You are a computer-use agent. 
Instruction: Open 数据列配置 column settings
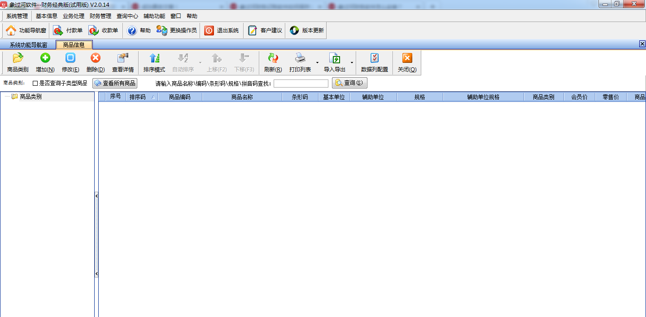[x=375, y=63]
